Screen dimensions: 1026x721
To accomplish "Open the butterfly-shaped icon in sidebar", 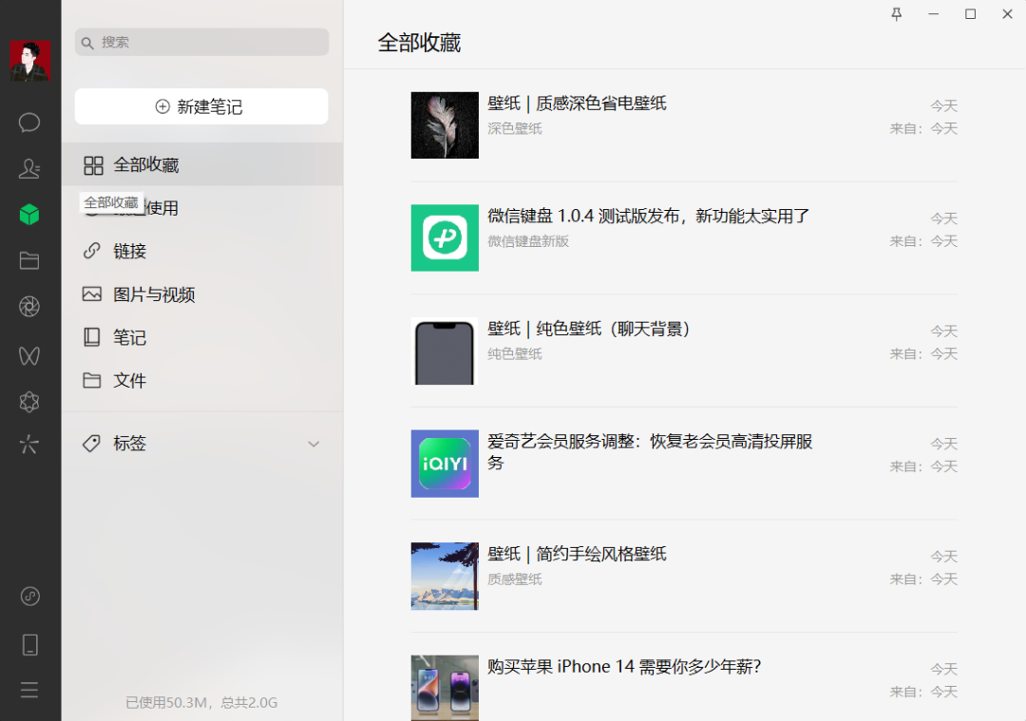I will click(29, 355).
